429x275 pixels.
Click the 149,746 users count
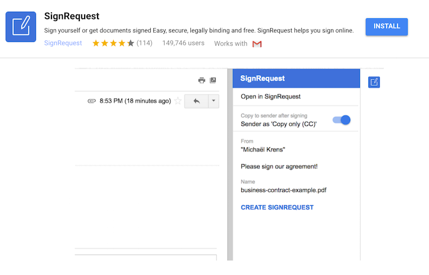[183, 43]
